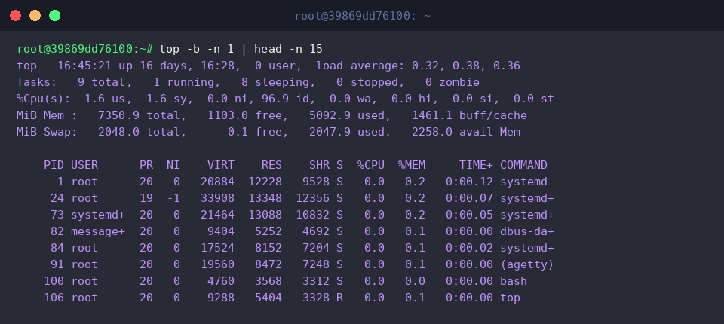Click the 96.9 id CPU idle value

[289, 99]
